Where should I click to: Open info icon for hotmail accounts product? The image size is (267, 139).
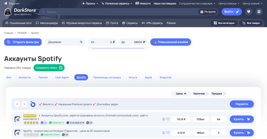tap(164, 119)
